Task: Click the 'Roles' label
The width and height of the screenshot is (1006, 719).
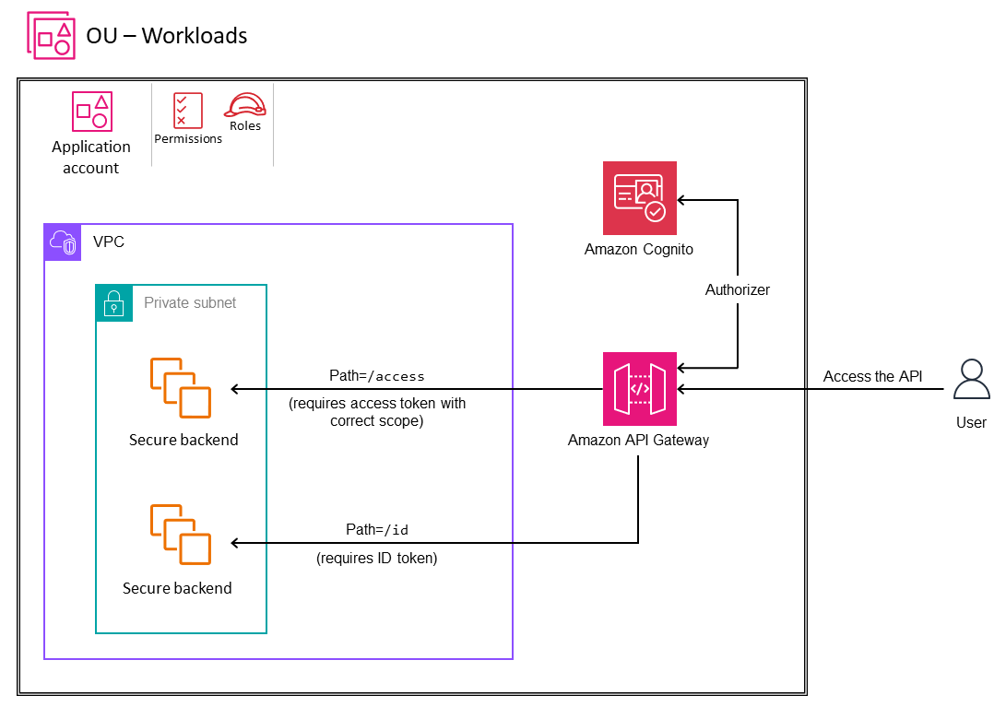Action: tap(245, 126)
